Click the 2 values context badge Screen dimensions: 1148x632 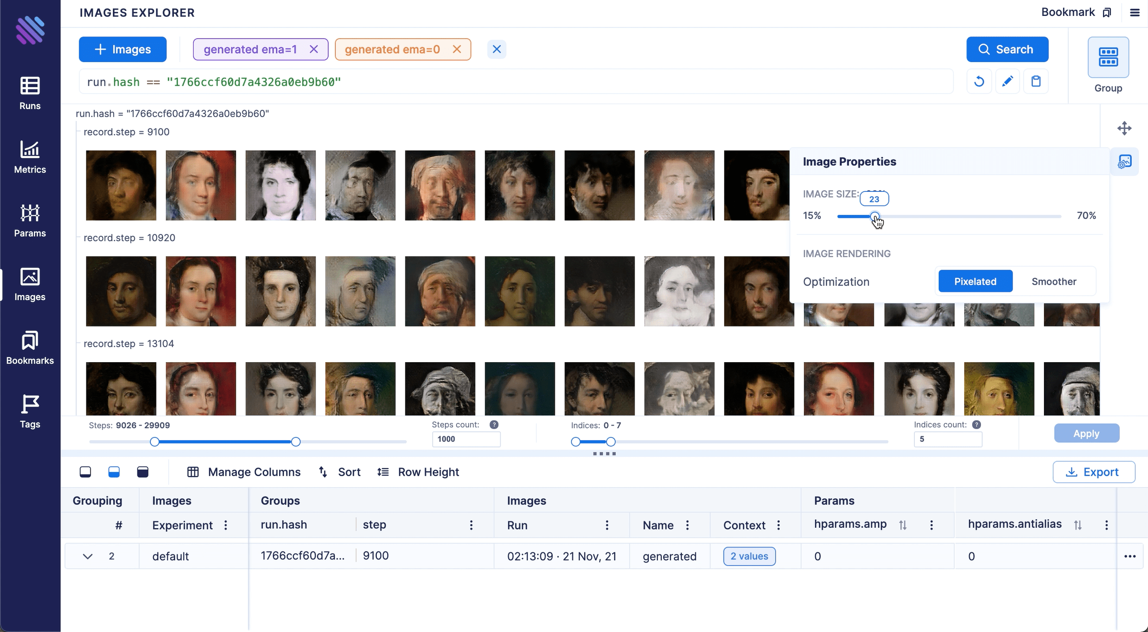pyautogui.click(x=749, y=557)
